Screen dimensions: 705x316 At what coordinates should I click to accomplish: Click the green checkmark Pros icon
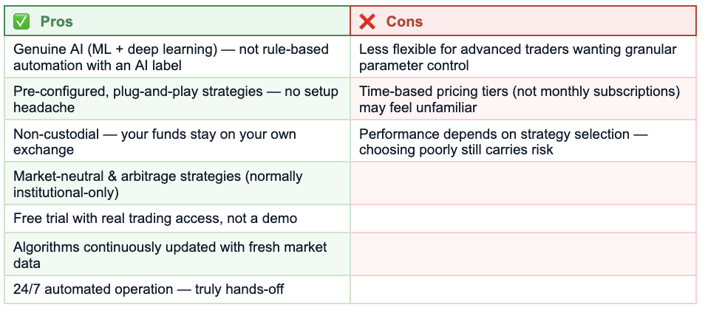(x=21, y=21)
